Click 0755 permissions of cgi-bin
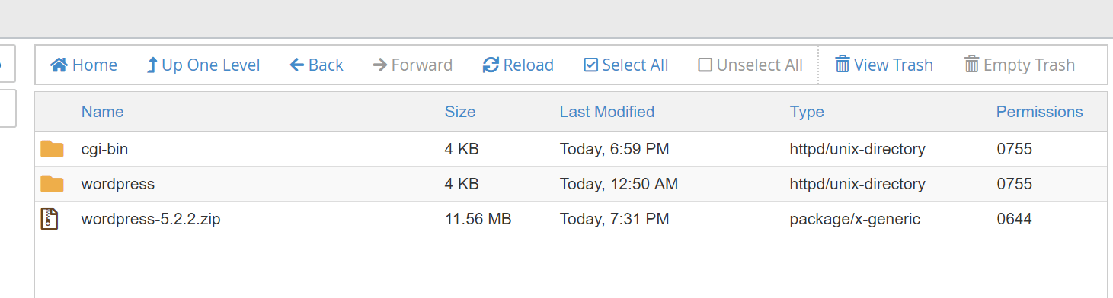Screen dimensions: 1113x298 point(1014,149)
